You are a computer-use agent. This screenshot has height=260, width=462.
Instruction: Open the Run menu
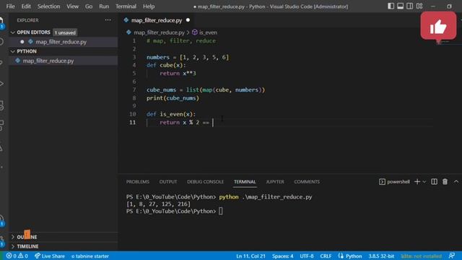104,6
